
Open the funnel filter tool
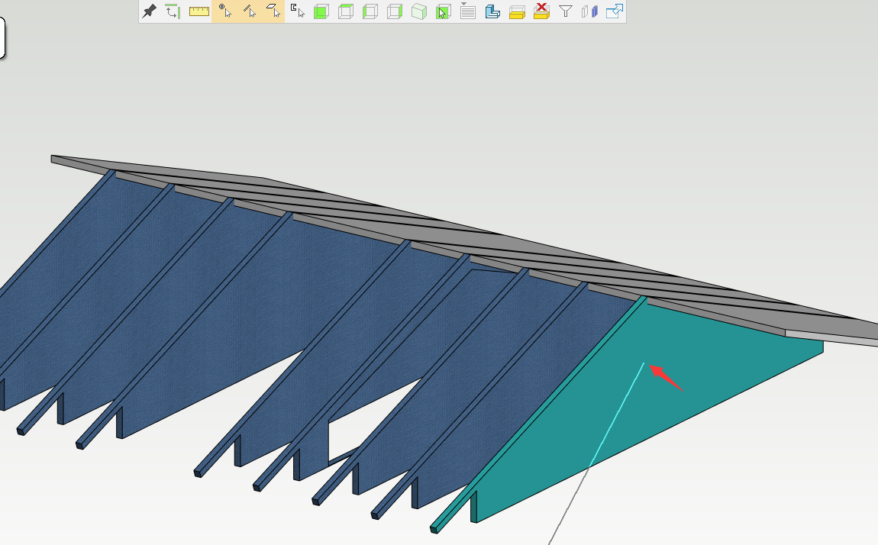(x=566, y=11)
